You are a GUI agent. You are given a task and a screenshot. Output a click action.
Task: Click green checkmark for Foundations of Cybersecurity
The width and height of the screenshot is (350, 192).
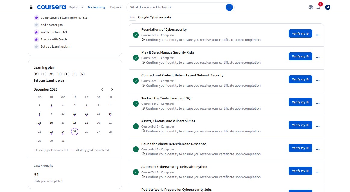click(136, 35)
